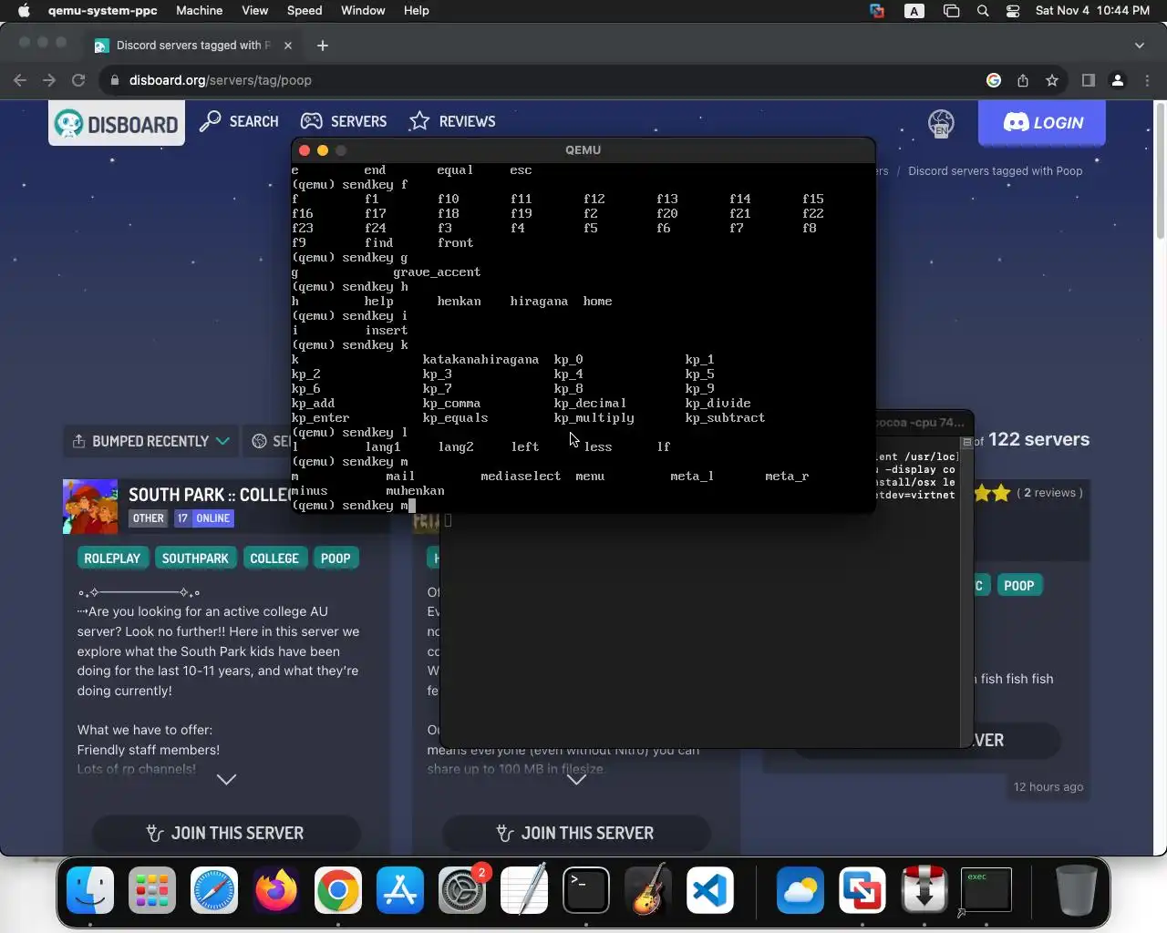Launch Firefox from the Dock
Viewport: 1167px width, 933px height.
[276, 890]
